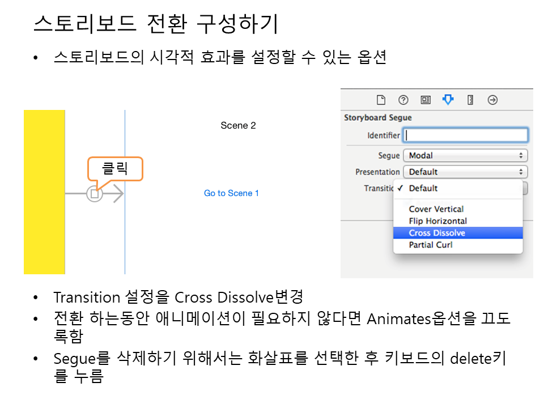Show the Connections inspector arrow icon
544x408 pixels.
(x=492, y=100)
